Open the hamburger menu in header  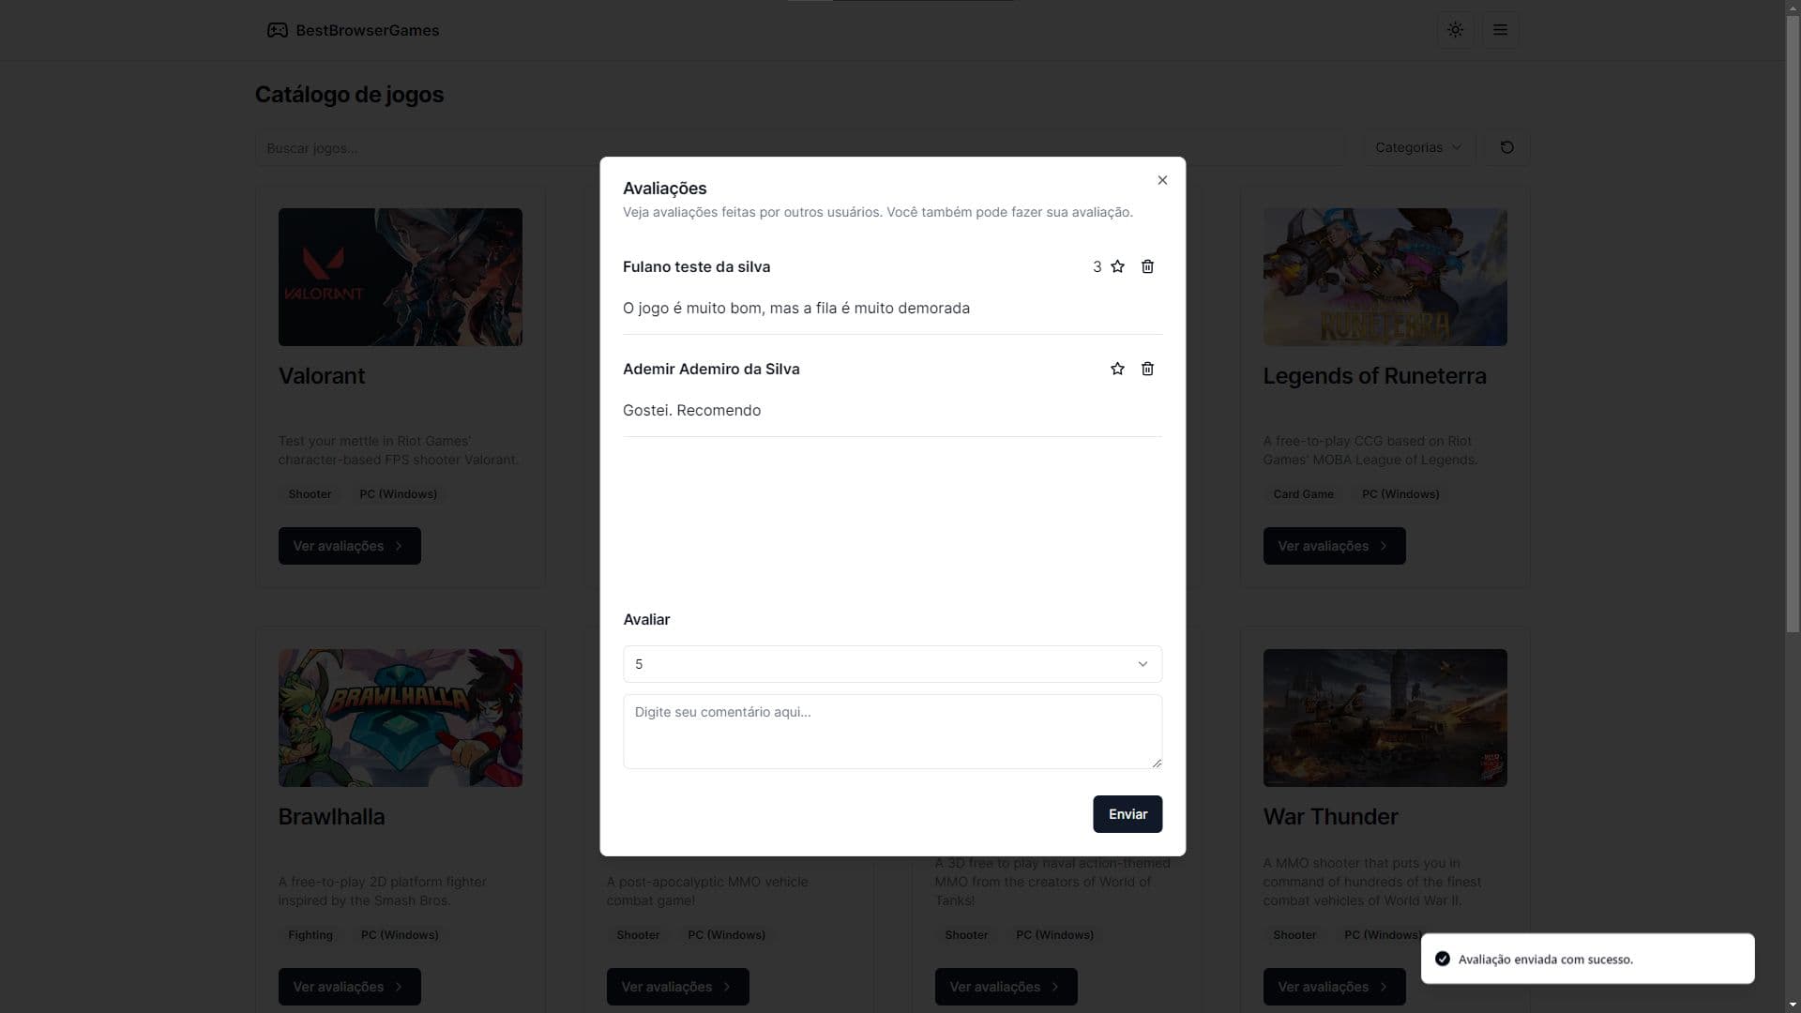1500,30
